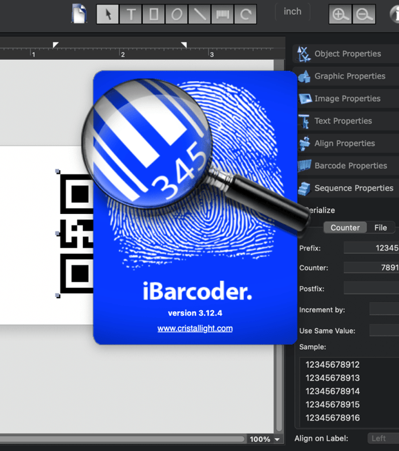Switch to the Counter tab
The image size is (399, 451).
point(345,227)
